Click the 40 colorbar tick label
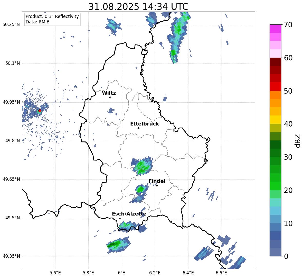304x278 pixels. (x=288, y=124)
